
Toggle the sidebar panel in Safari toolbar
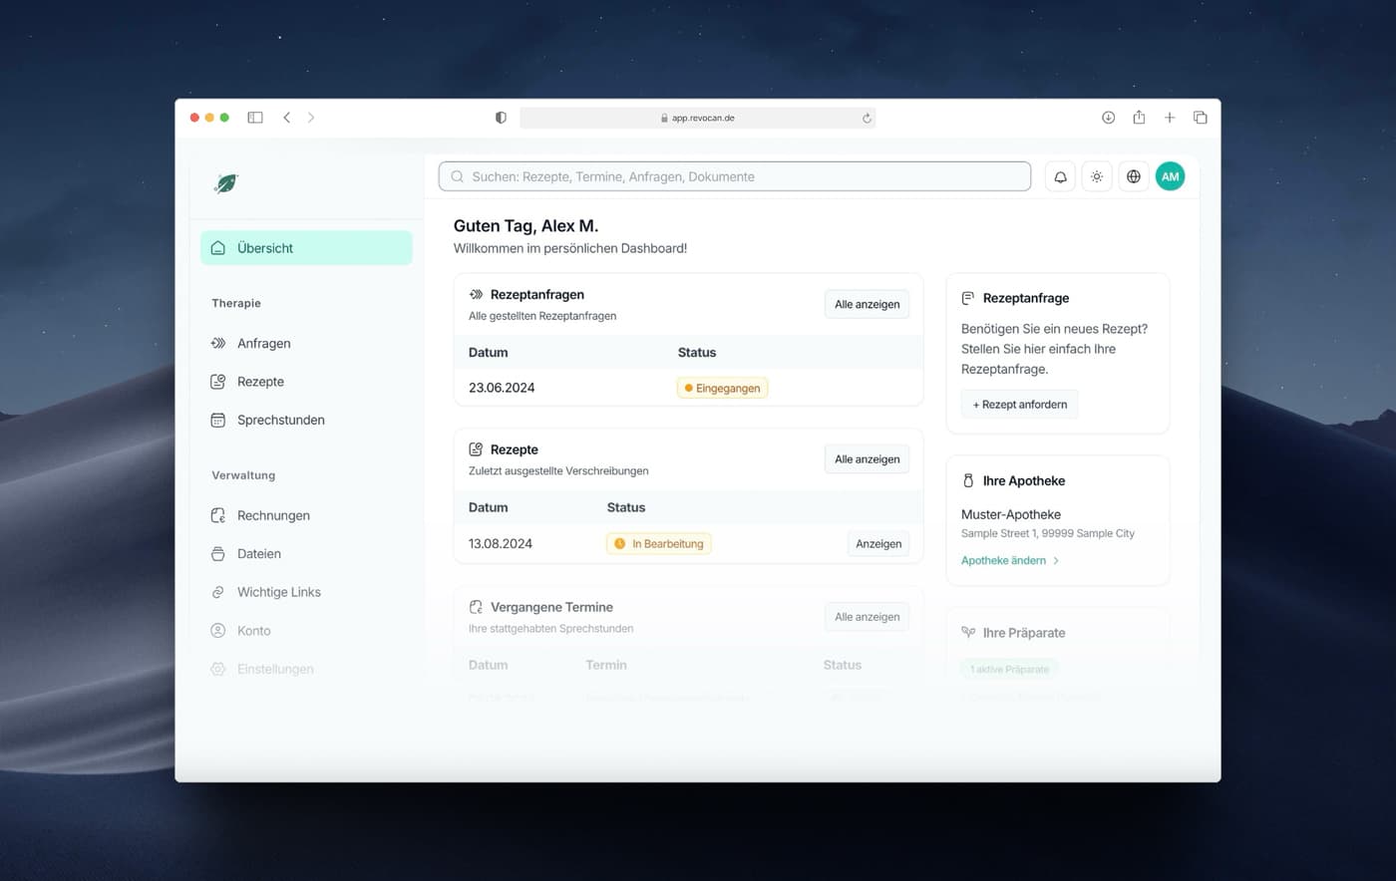(x=255, y=117)
